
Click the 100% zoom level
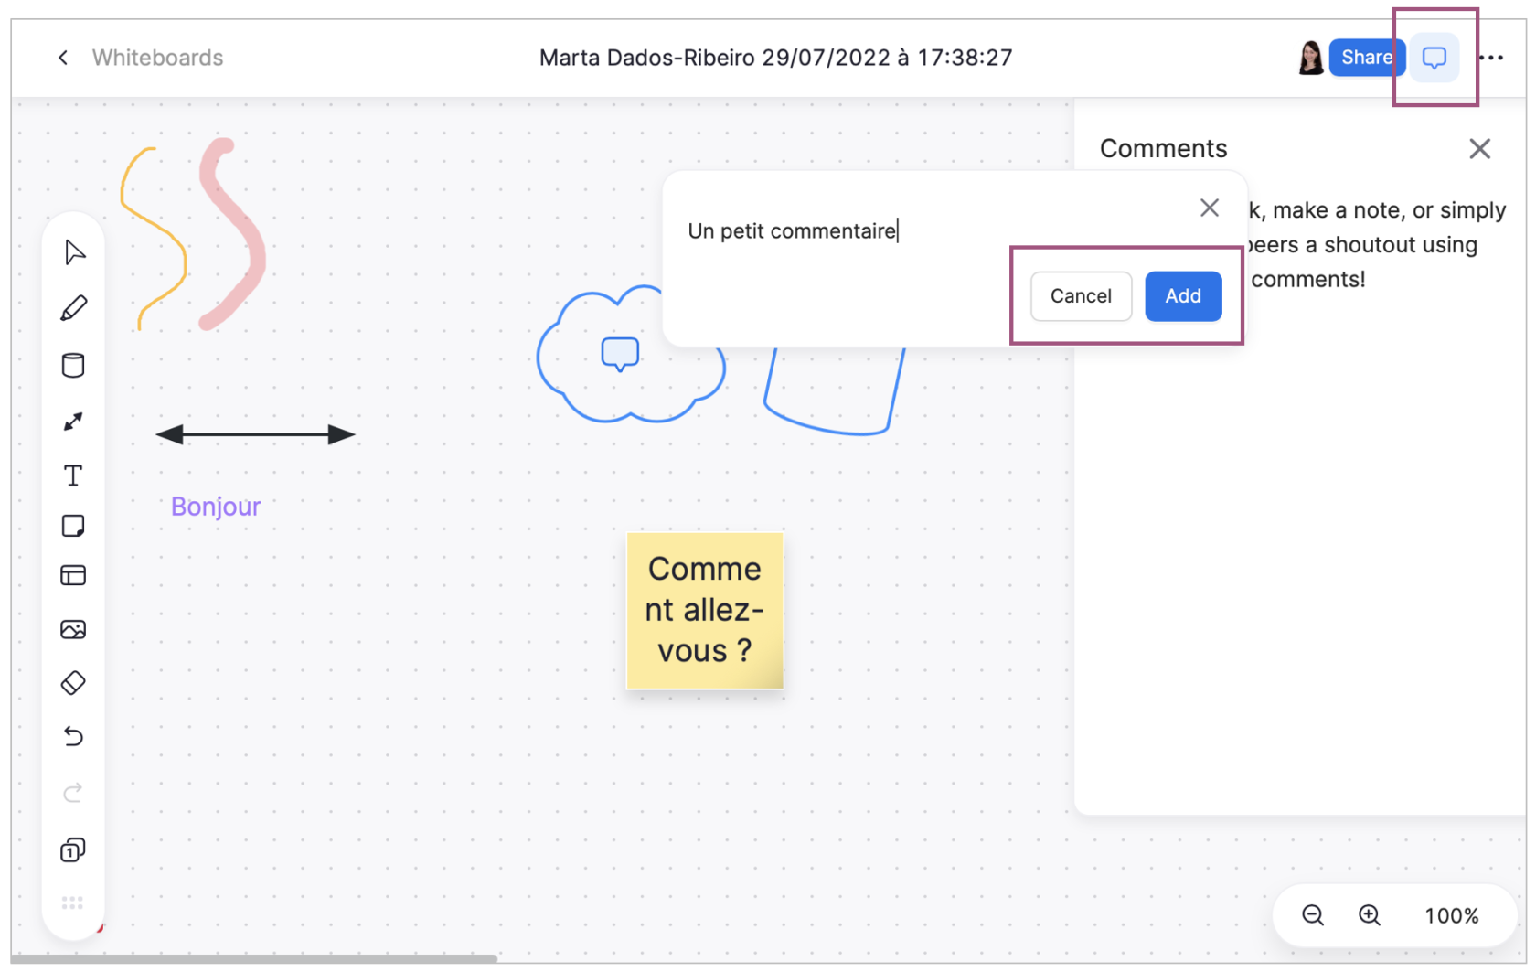pyautogui.click(x=1451, y=915)
